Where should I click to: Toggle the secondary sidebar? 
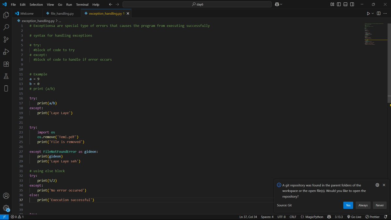[x=352, y=4]
